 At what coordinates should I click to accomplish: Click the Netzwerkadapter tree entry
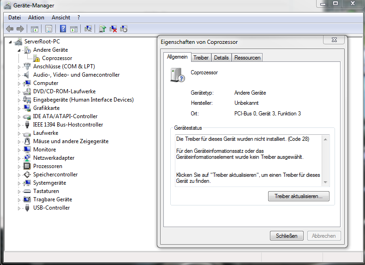[54, 158]
